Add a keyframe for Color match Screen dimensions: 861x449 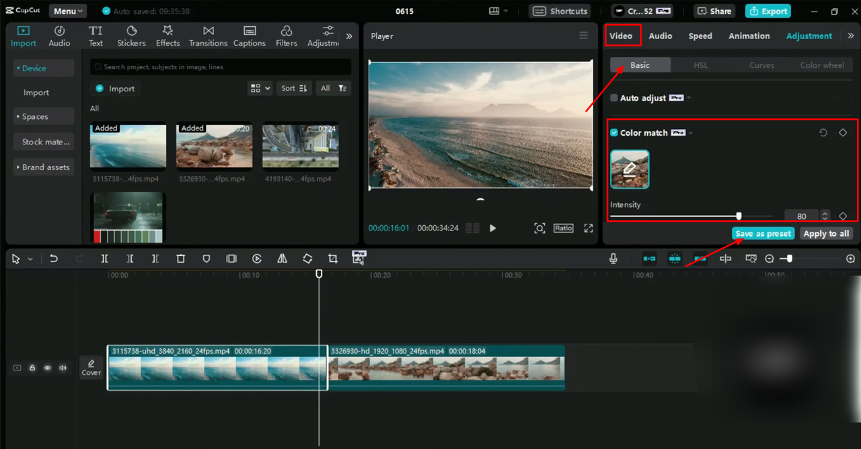click(843, 133)
